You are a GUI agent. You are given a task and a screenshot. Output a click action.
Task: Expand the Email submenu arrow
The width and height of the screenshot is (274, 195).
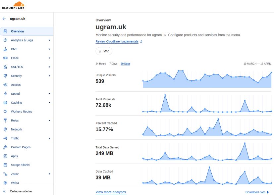pyautogui.click(x=49, y=58)
